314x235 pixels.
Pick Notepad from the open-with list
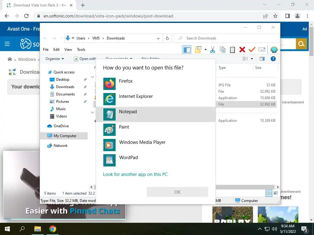tap(155, 114)
